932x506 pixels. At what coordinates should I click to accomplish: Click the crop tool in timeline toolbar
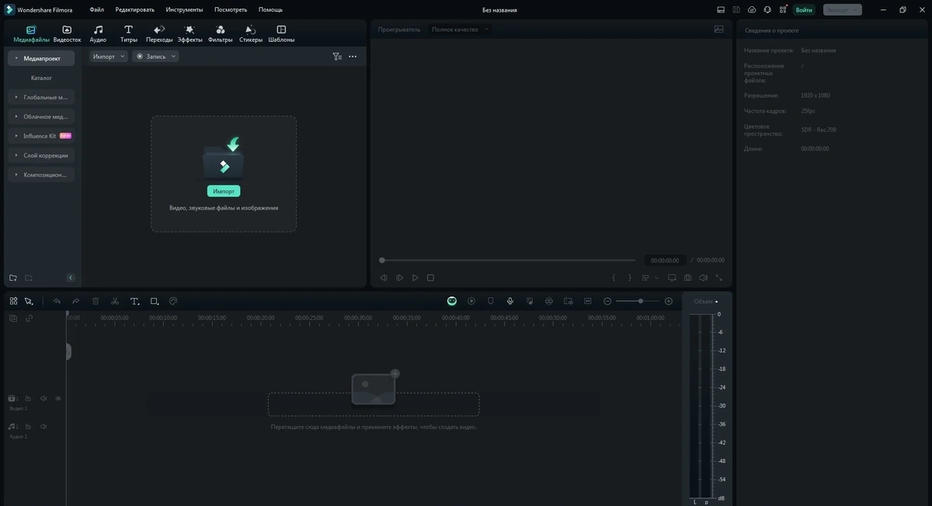(155, 301)
